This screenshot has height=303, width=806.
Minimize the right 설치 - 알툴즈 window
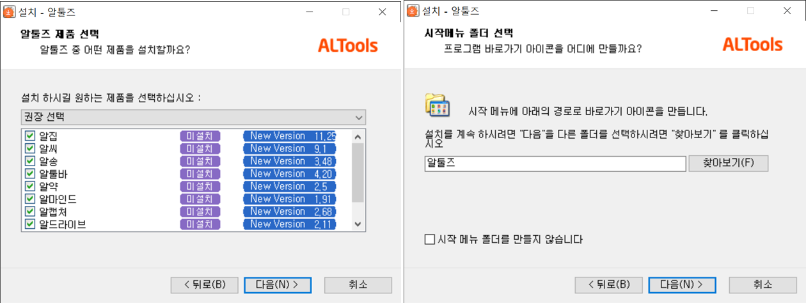pos(715,12)
